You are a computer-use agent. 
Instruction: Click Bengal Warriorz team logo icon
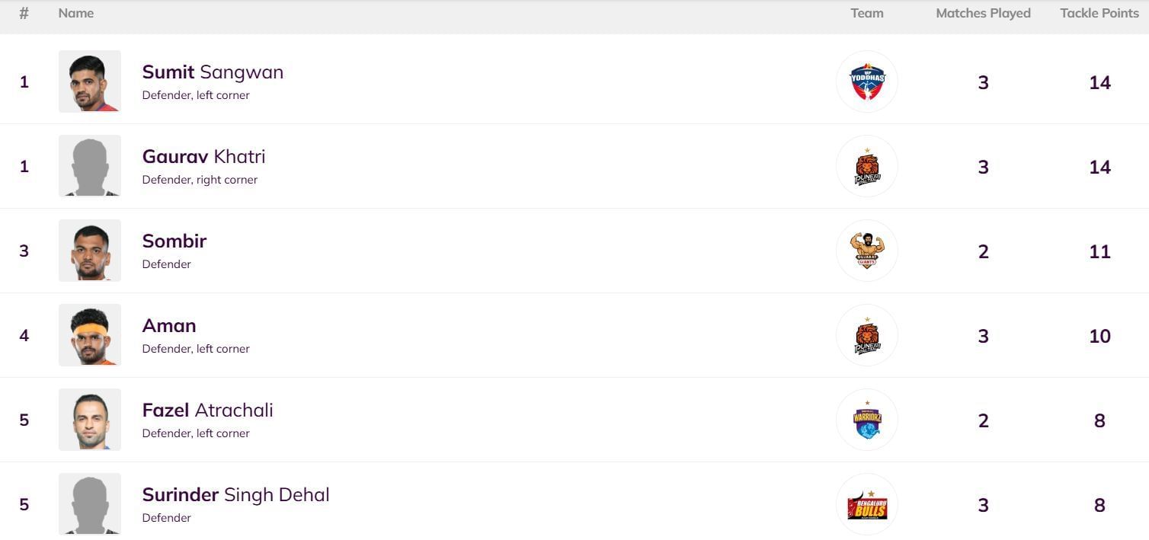pyautogui.click(x=866, y=420)
